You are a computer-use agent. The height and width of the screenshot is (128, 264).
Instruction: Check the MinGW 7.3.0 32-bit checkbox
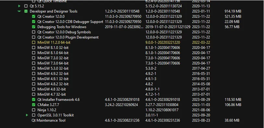click(x=34, y=58)
